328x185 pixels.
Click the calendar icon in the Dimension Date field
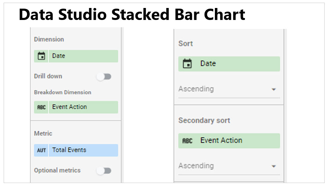coord(41,56)
